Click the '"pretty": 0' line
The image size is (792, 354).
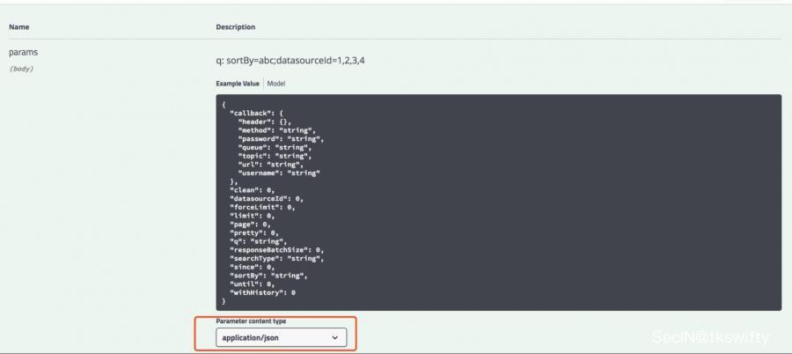tap(254, 232)
